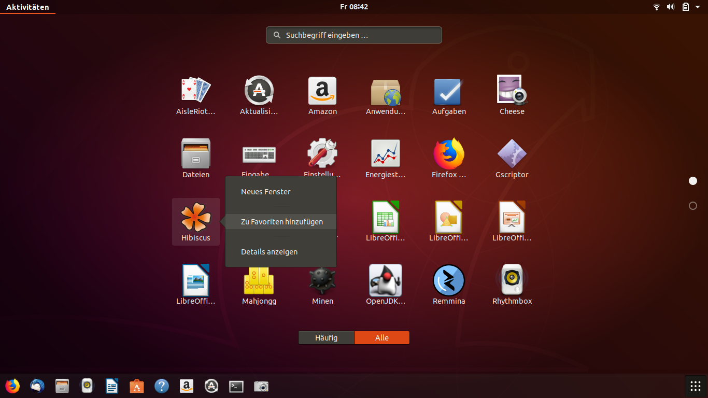Launch Firefox from the app grid
This screenshot has height=398, width=708.
point(449,153)
